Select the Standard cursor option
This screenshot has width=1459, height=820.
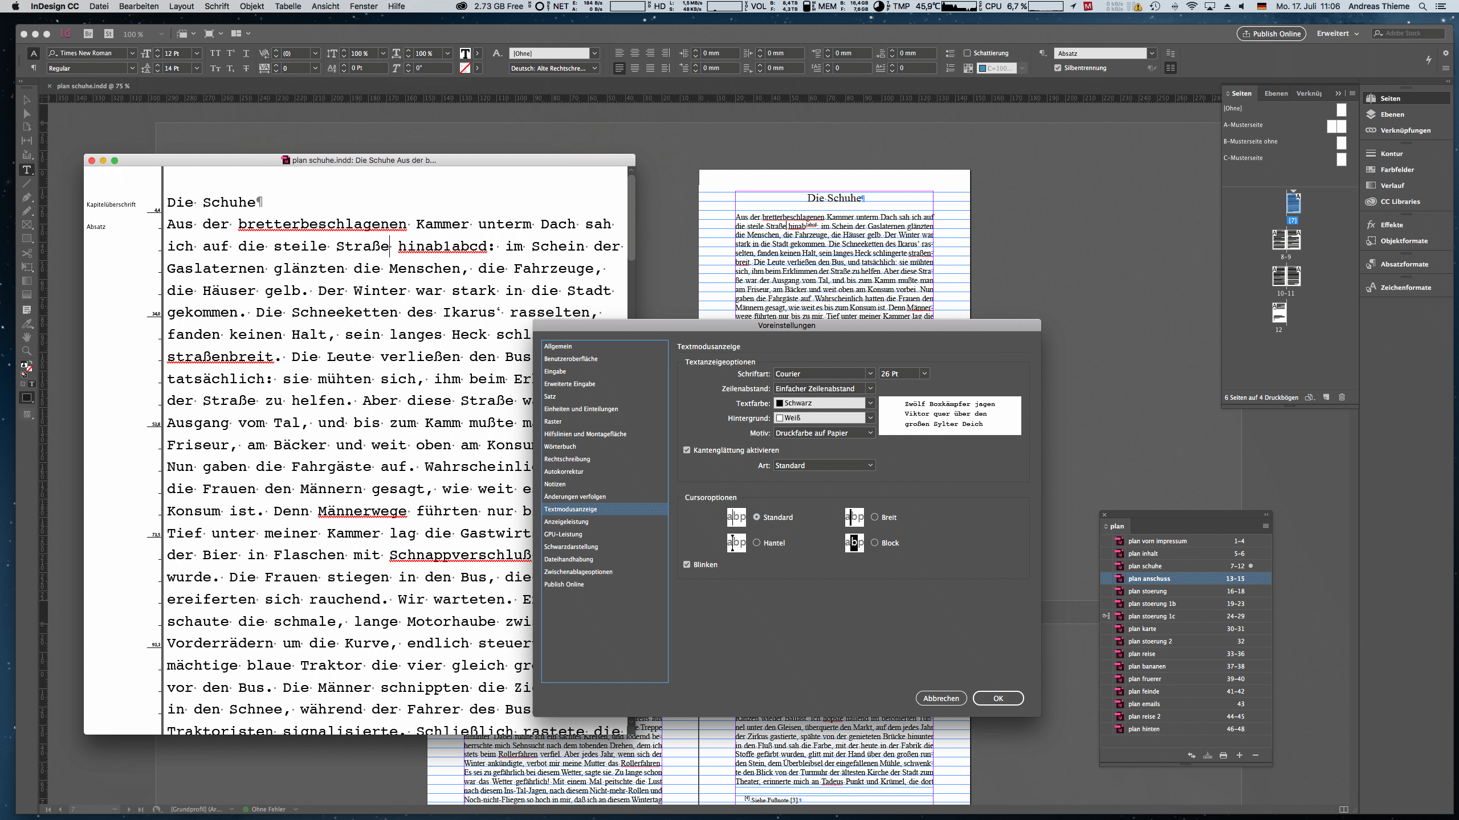(x=756, y=517)
